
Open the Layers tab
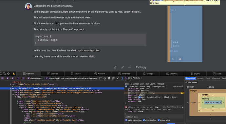pyautogui.click(x=195, y=74)
